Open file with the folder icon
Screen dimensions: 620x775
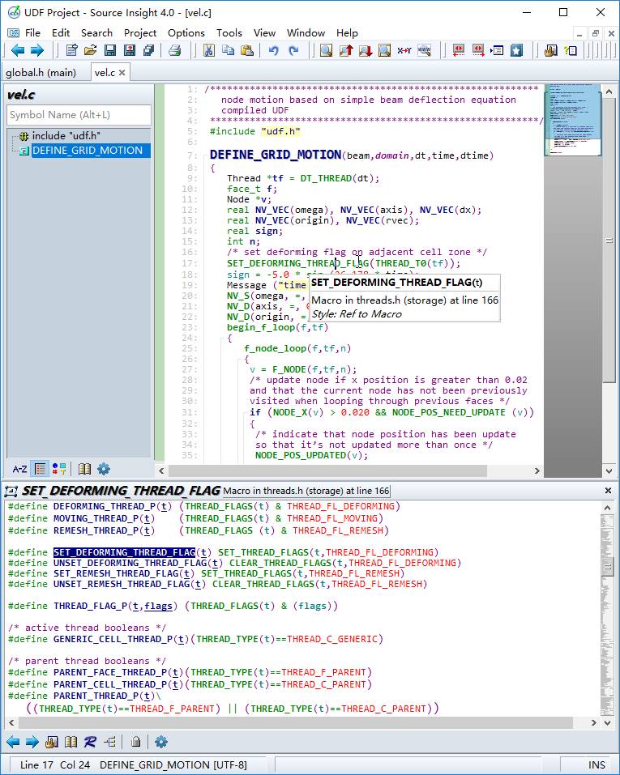(x=91, y=51)
